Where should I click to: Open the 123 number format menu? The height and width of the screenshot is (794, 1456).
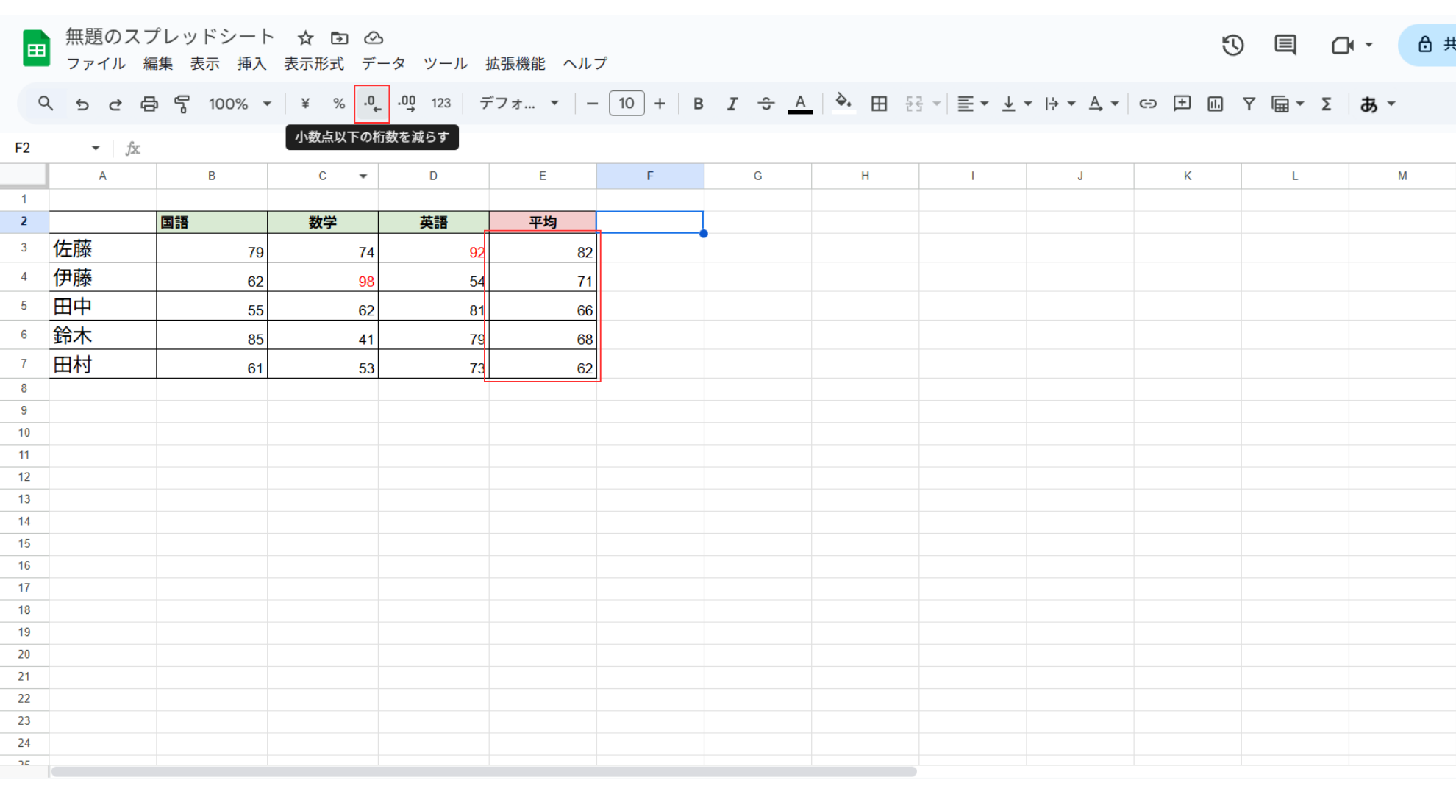tap(441, 104)
